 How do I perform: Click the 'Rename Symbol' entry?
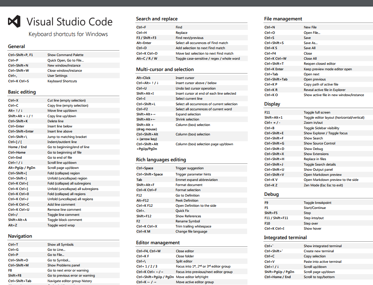click(188, 221)
